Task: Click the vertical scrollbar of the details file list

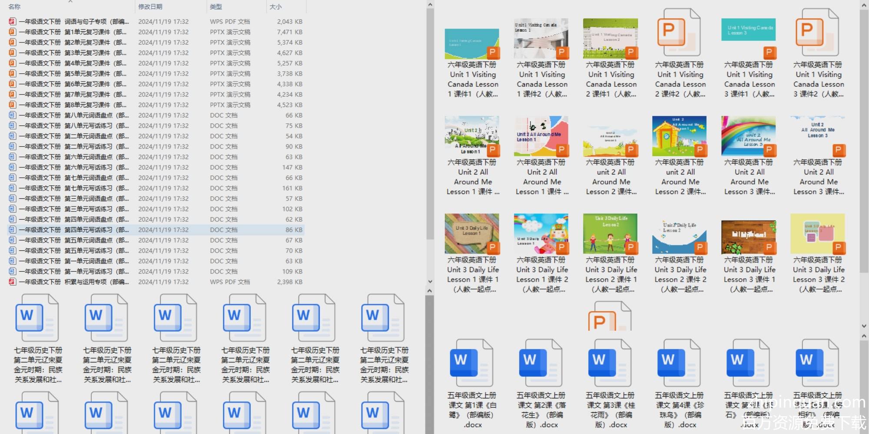Action: pyautogui.click(x=430, y=124)
